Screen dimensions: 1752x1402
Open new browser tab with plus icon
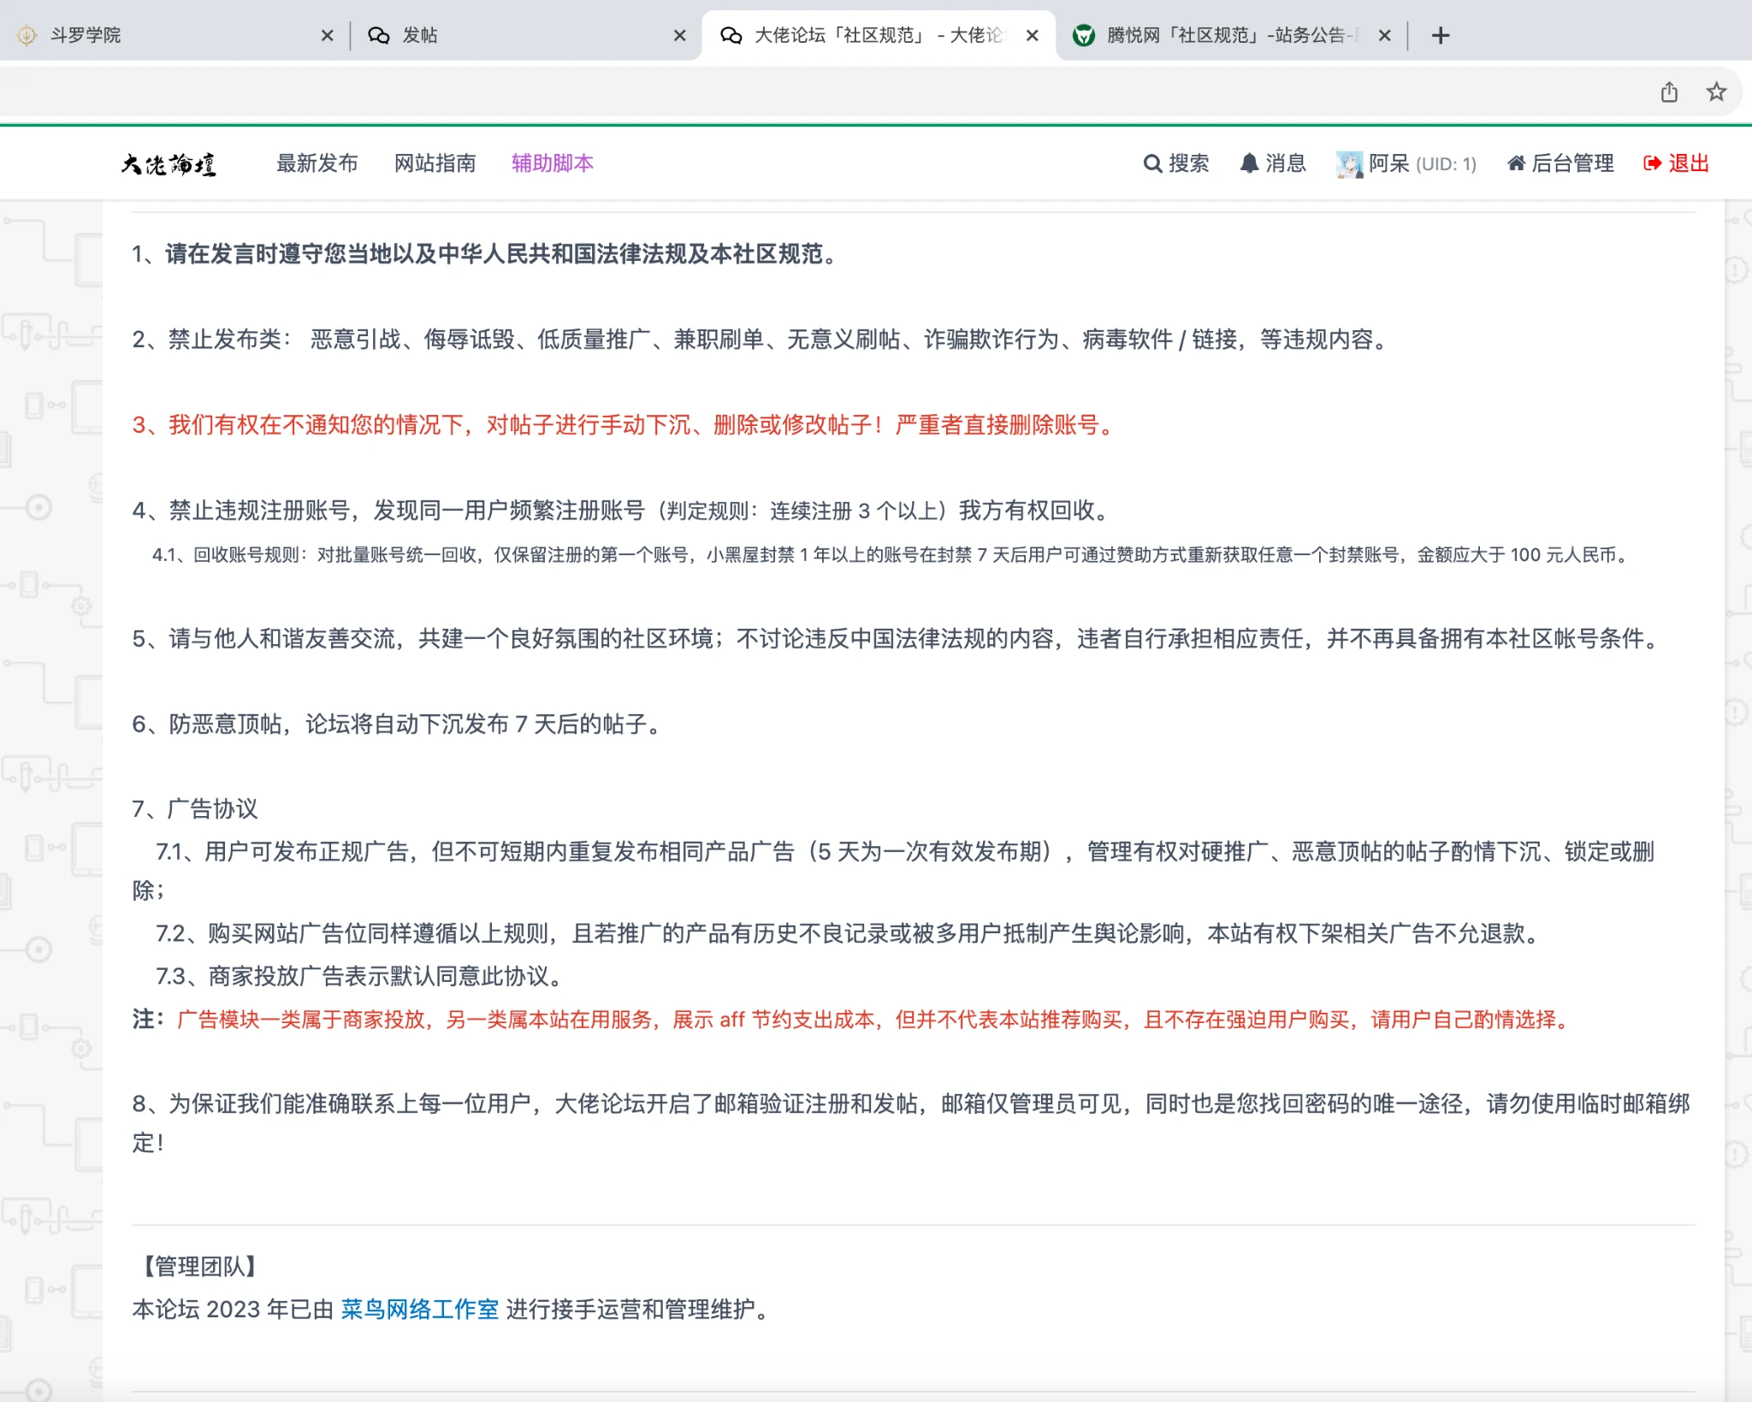(1441, 36)
